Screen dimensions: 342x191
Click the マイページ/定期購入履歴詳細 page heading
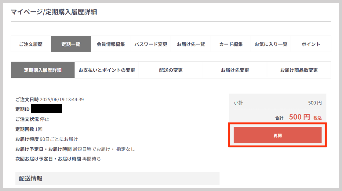(54, 12)
